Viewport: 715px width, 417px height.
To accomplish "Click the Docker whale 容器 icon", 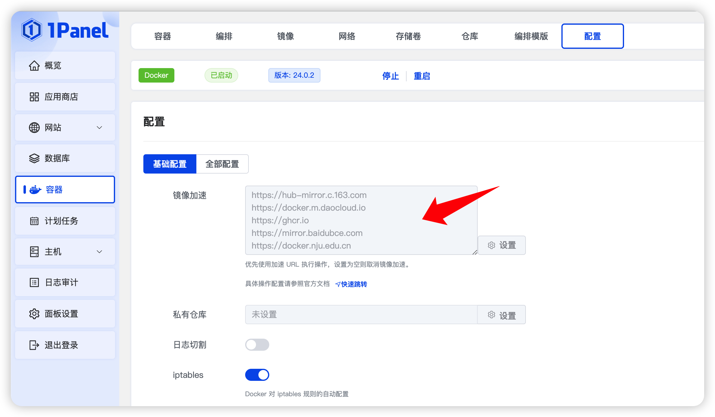I will (35, 190).
